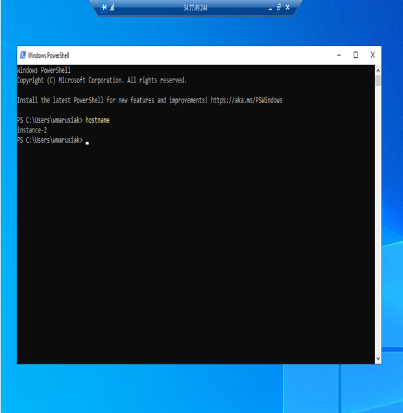Click the Copyright Microsoft Corporation line
Screen dimensions: 403x413
(x=102, y=81)
